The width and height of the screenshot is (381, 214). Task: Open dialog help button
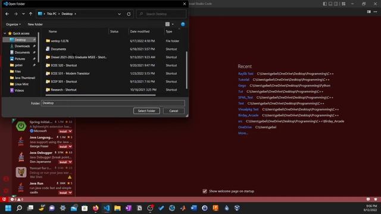(183, 24)
